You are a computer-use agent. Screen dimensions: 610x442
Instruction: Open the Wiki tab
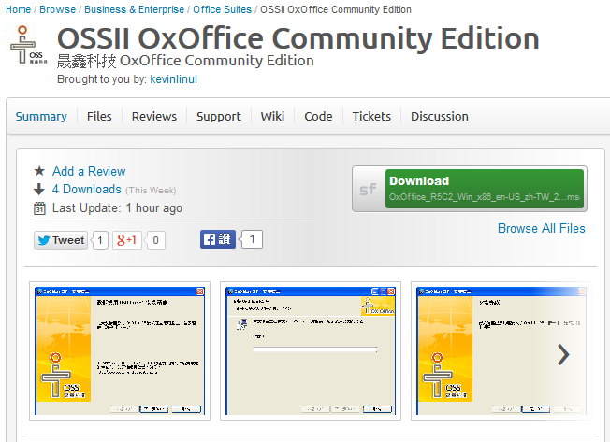tap(272, 117)
